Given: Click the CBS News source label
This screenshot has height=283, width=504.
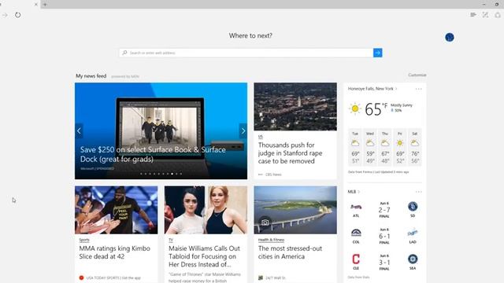Looking at the screenshot, I should click(x=273, y=175).
